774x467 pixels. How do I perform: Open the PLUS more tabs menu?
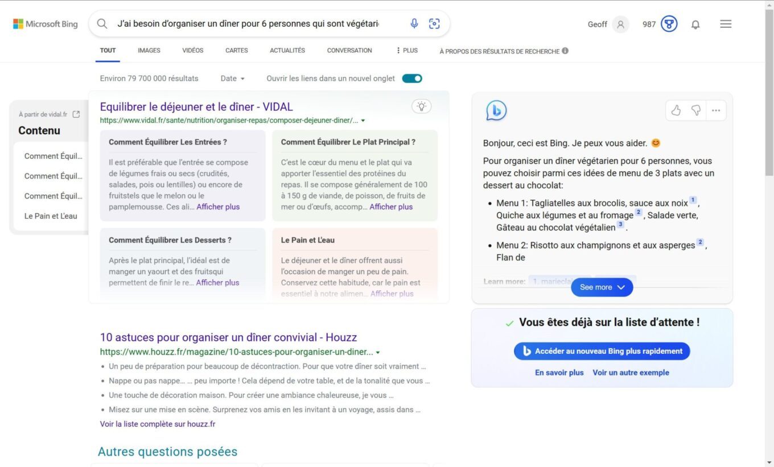pos(407,51)
